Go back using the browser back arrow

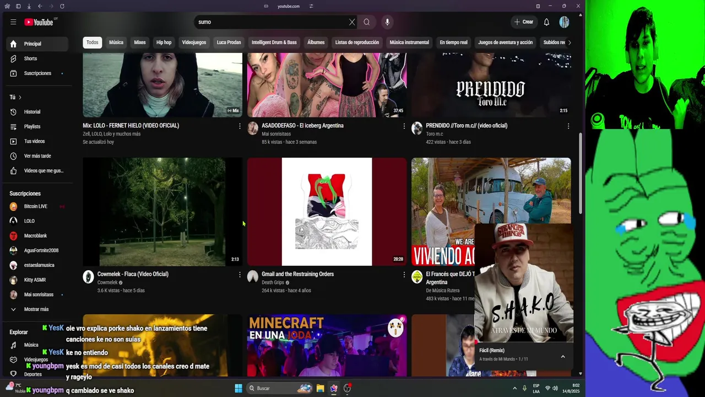point(40,6)
